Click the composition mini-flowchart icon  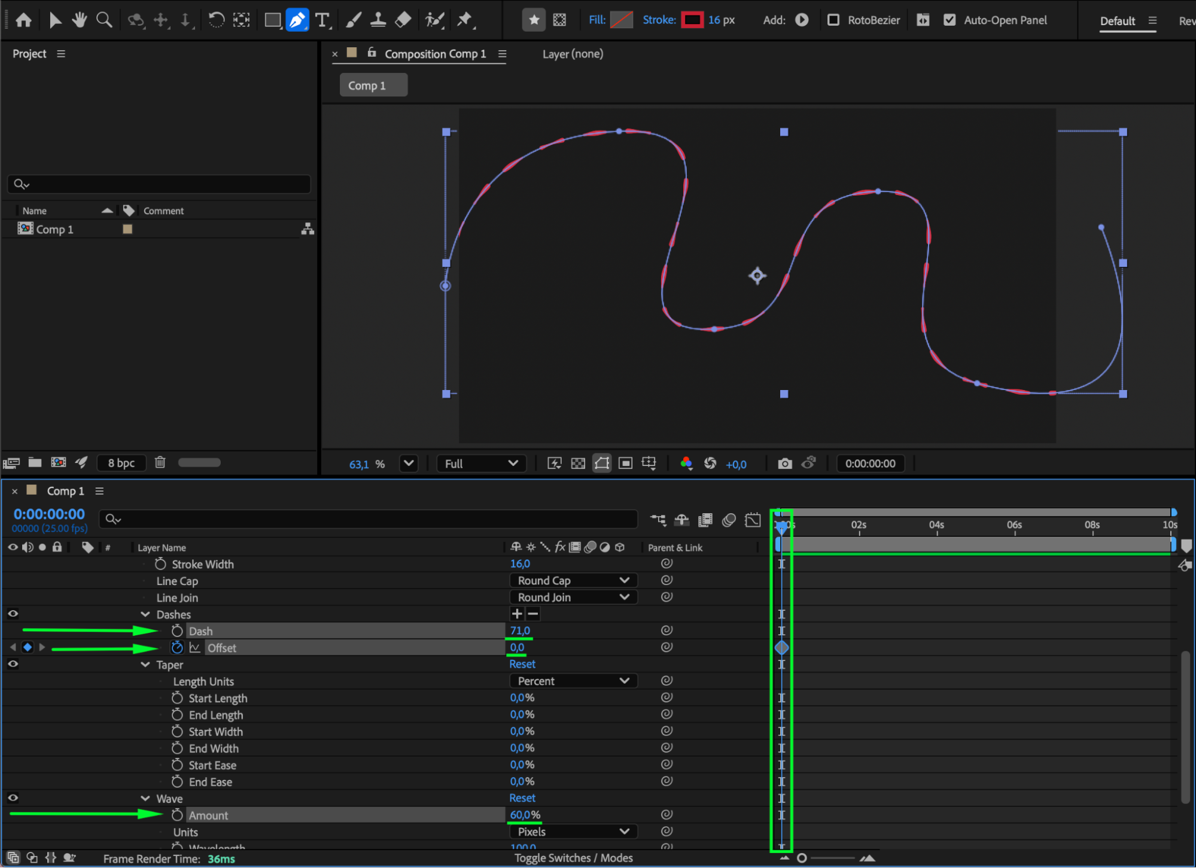click(658, 520)
